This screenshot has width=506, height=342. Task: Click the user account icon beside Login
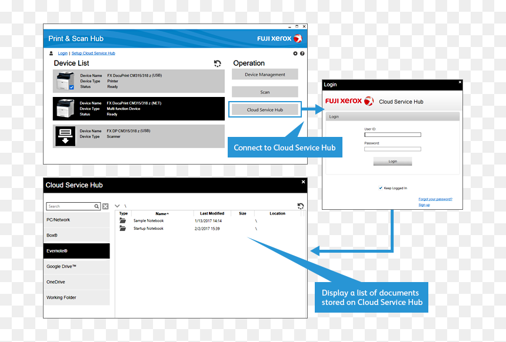(x=51, y=53)
